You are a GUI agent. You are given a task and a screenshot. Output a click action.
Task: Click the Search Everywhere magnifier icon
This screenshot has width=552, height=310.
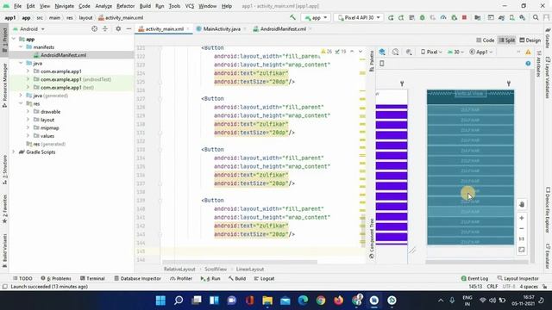(x=536, y=17)
